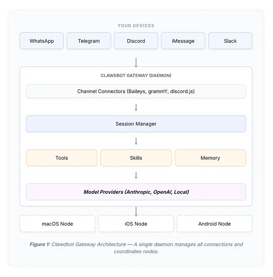Click the "YOUR DEVICES" heading
Image resolution: width=273 pixels, height=277 pixels.
pyautogui.click(x=136, y=26)
